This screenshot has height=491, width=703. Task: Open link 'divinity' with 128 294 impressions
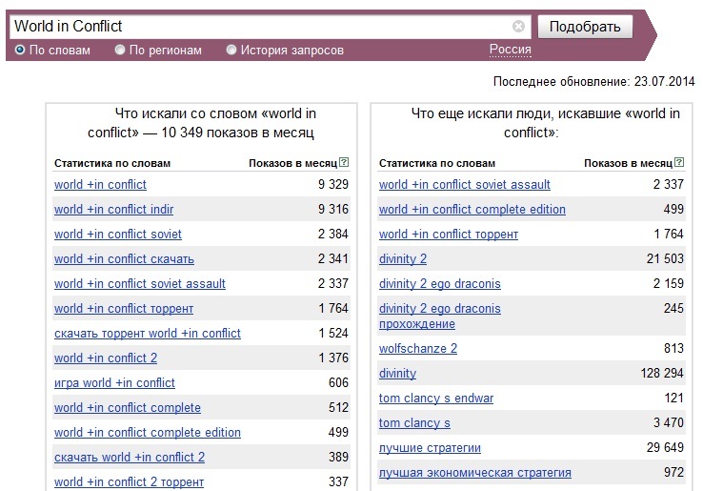tap(397, 374)
